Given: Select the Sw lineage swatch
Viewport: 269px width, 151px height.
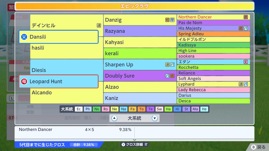Looking at the screenshot, I should pyautogui.click(x=159, y=109).
